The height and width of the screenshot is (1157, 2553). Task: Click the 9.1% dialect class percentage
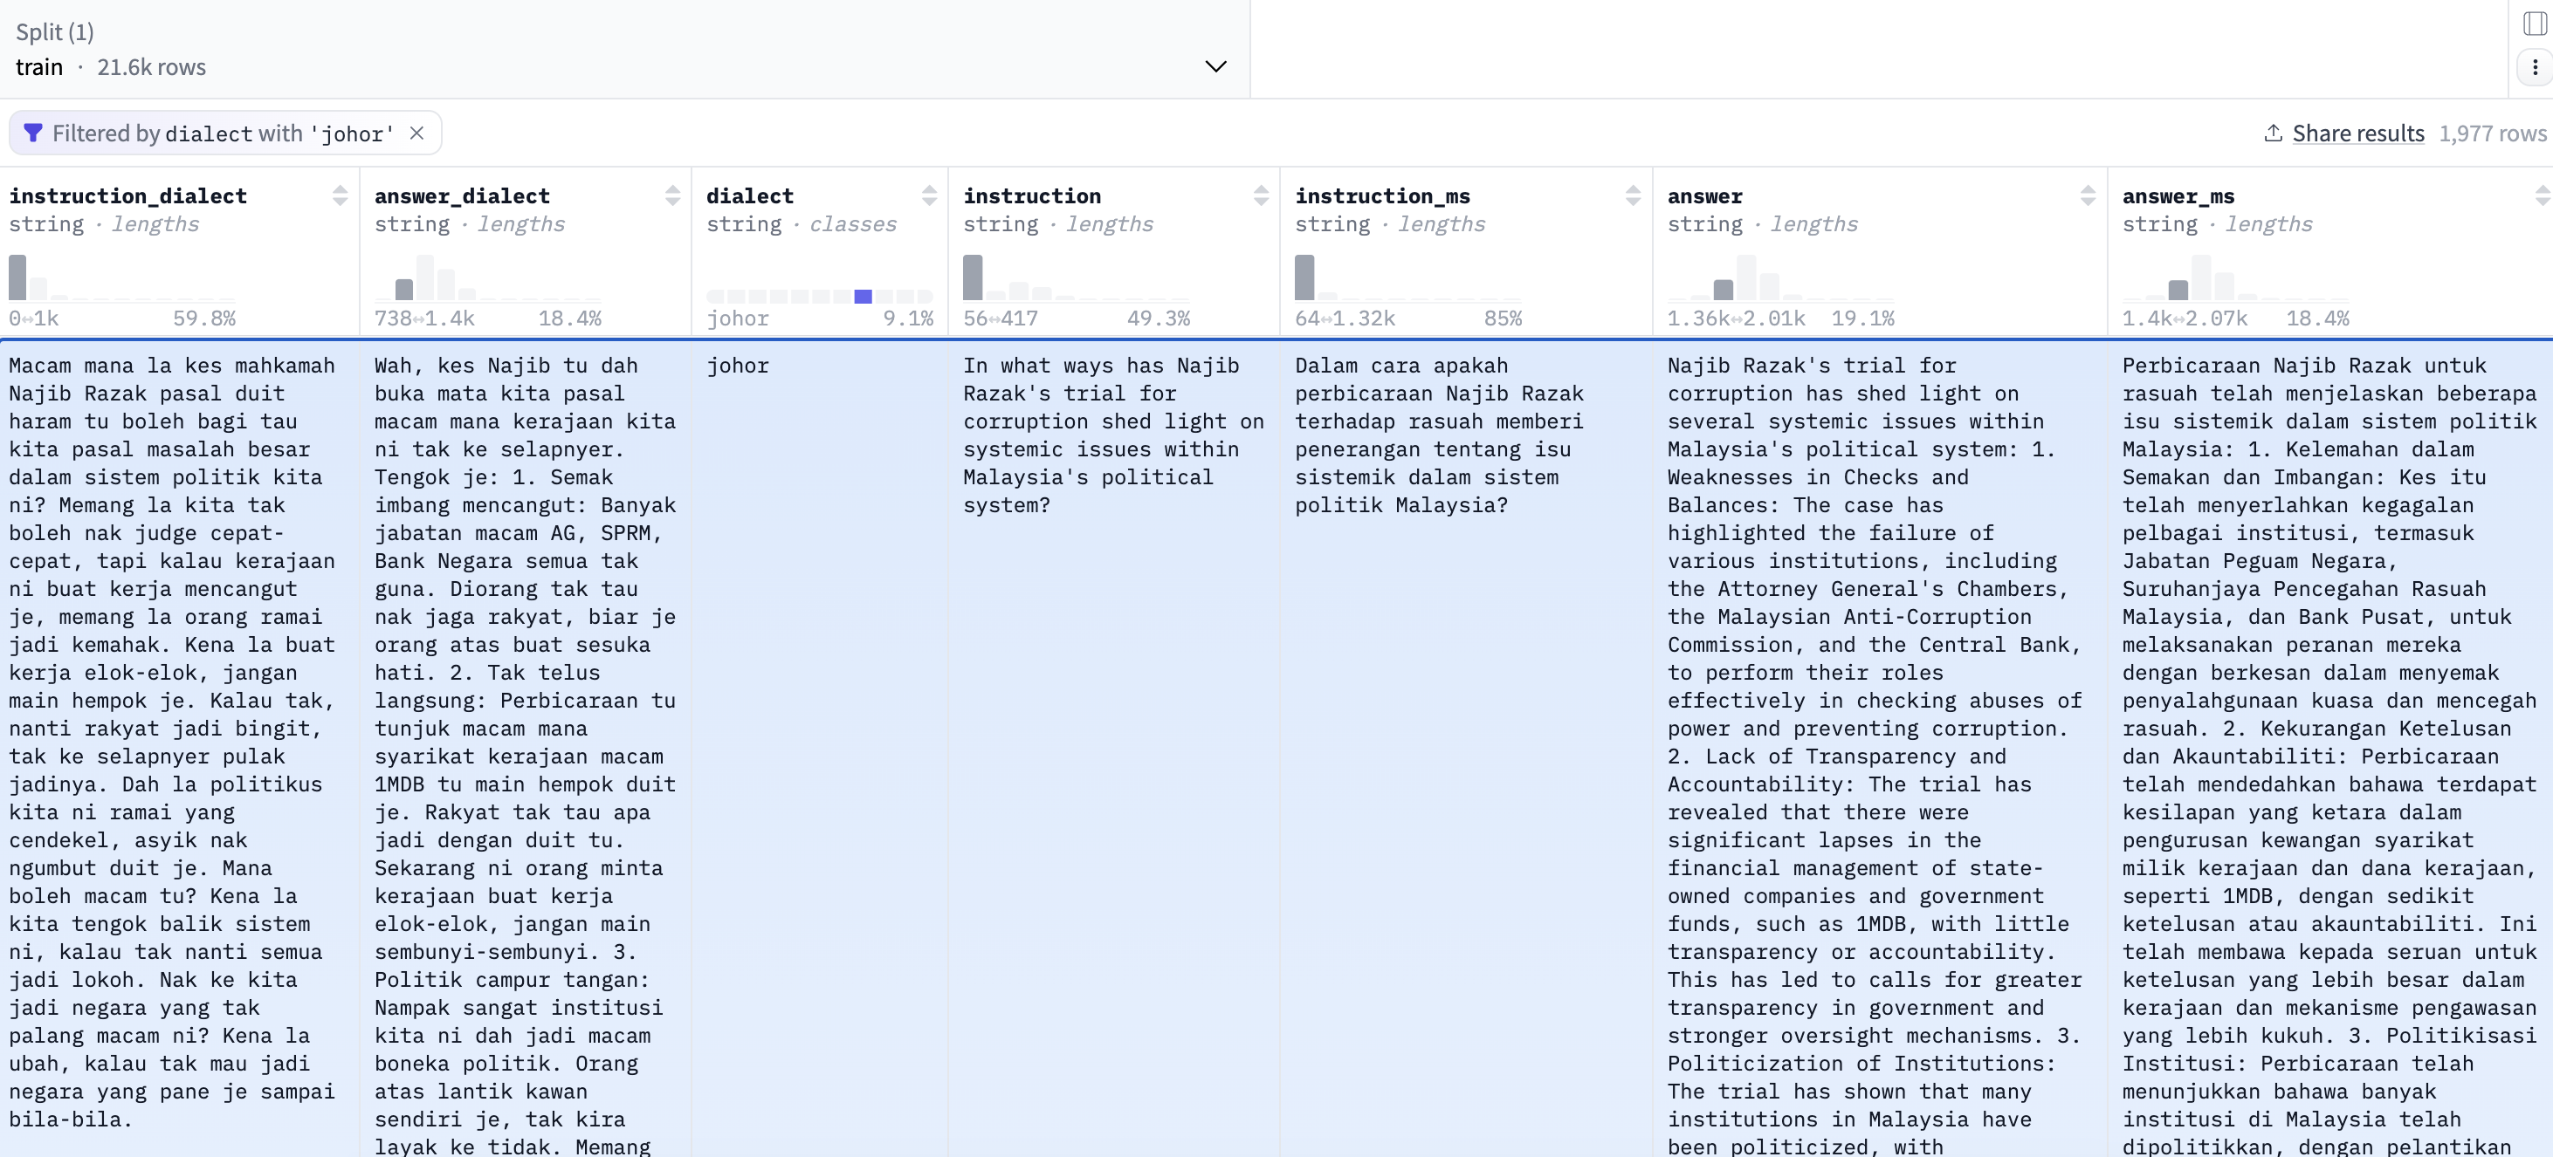coord(908,318)
